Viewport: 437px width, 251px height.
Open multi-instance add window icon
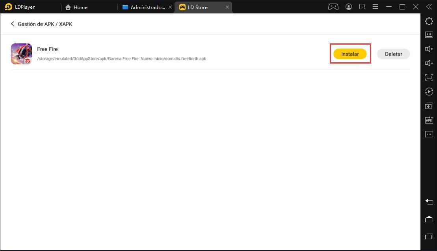[x=429, y=106]
